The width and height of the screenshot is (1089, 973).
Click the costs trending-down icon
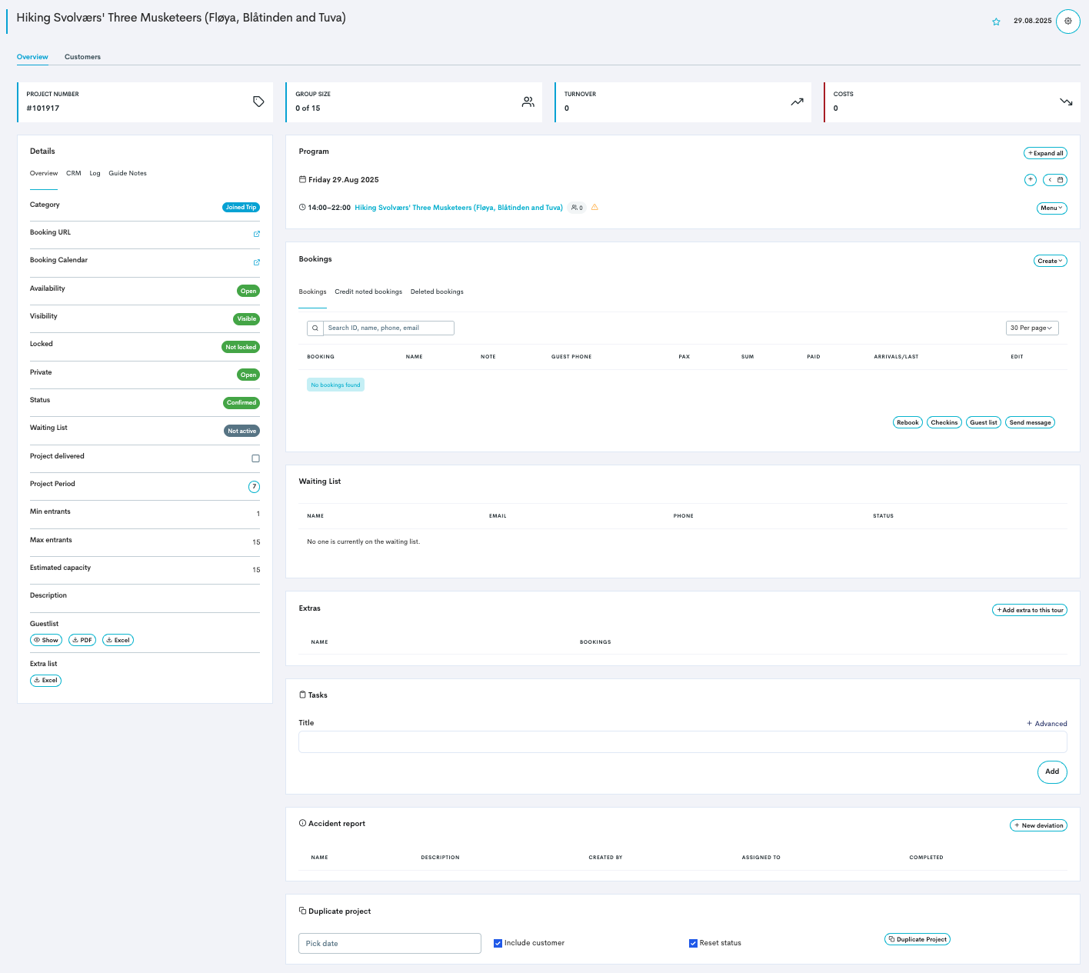pos(1066,102)
